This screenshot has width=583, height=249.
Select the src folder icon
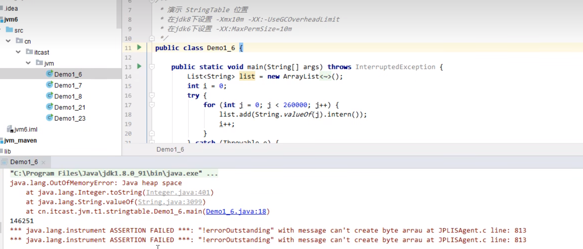coord(9,30)
